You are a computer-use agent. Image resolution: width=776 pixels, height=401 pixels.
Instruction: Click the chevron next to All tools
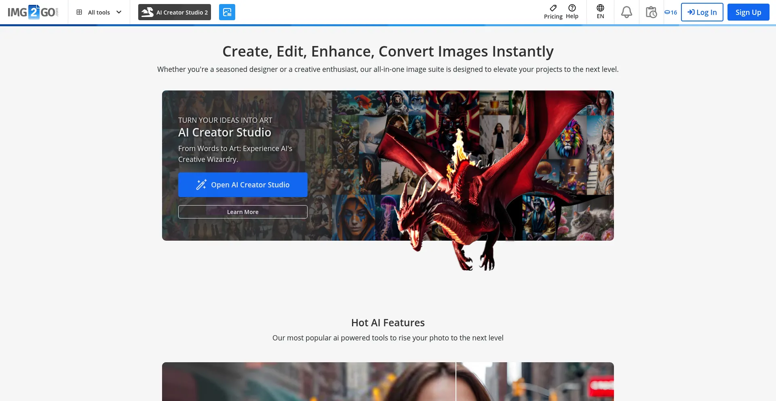pyautogui.click(x=119, y=12)
